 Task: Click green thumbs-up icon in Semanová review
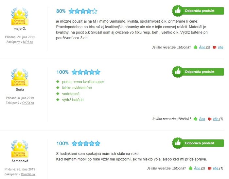190,168
